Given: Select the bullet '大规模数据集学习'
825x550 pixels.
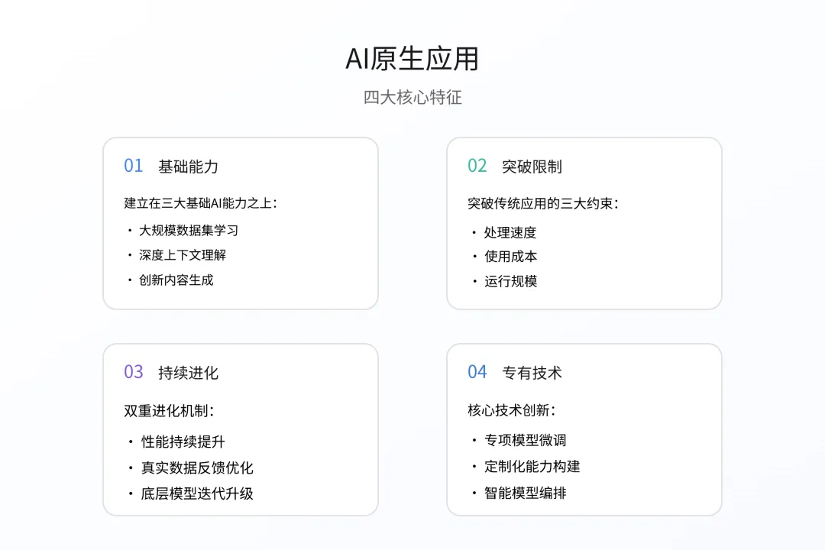Looking at the screenshot, I should [x=189, y=231].
